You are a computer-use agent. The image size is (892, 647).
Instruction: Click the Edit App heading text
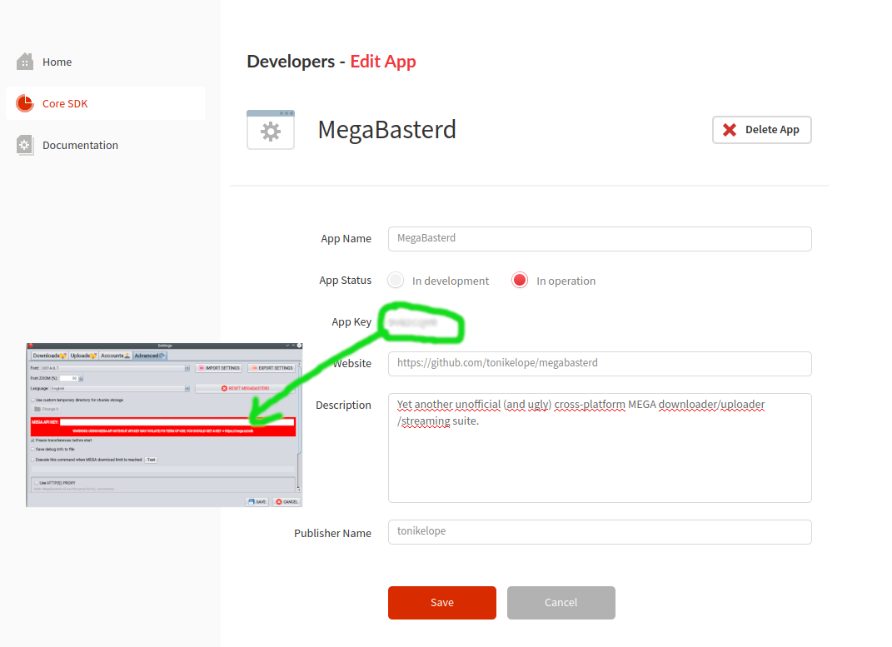(x=383, y=62)
